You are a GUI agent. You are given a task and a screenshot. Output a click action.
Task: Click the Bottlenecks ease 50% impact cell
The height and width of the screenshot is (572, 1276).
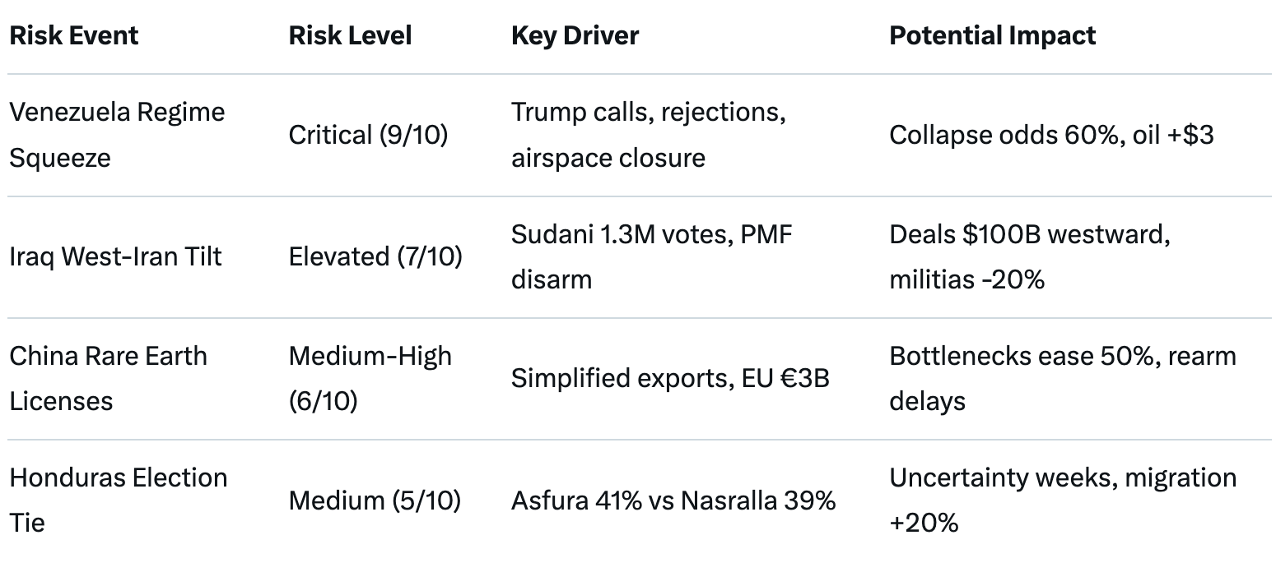click(x=1063, y=378)
